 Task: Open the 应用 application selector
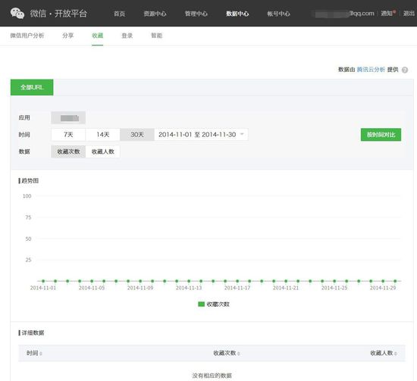pos(68,117)
